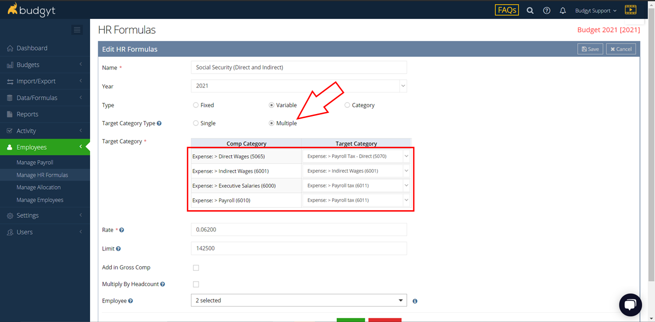Expand the Activity sidebar menu

pos(45,131)
